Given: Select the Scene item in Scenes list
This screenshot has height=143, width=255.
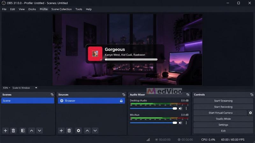Looking at the screenshot, I should click(x=28, y=101).
